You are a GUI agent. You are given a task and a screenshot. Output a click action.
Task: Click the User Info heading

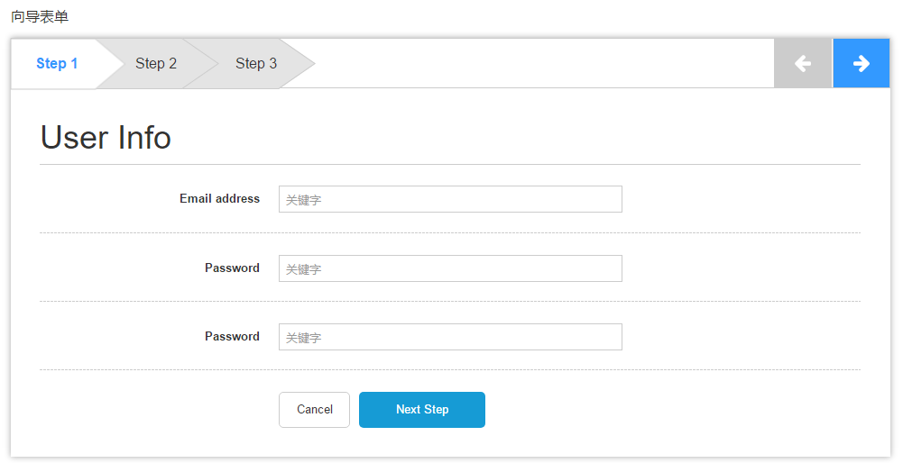(106, 138)
